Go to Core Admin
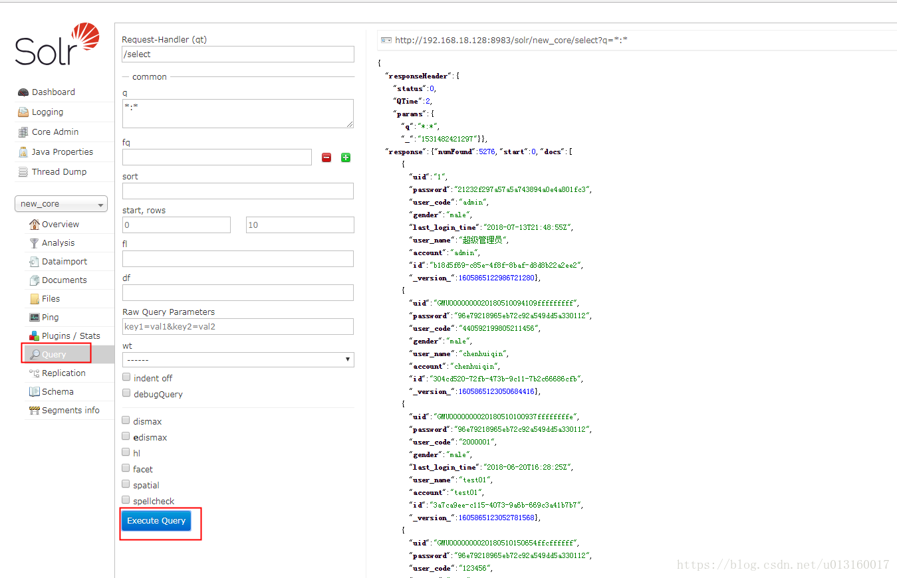 55,132
